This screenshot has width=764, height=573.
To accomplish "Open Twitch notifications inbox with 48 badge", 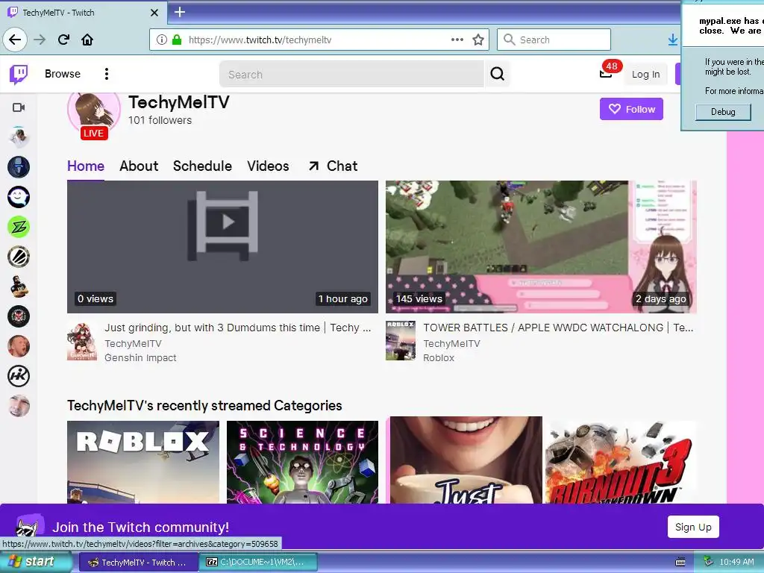I will tap(606, 74).
